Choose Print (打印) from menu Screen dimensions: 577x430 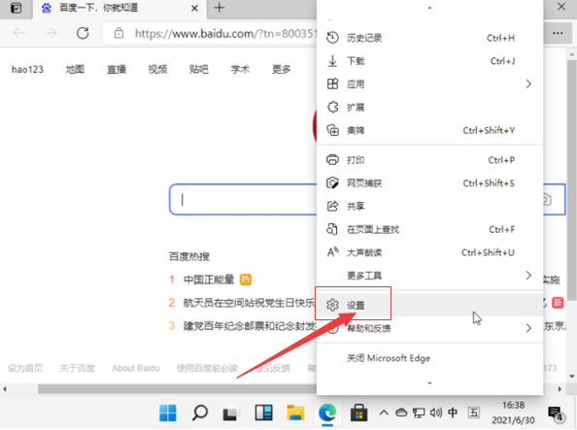pyautogui.click(x=429, y=160)
